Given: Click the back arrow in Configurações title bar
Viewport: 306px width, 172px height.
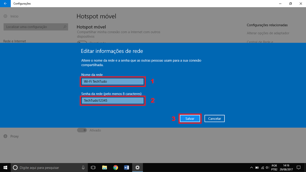Looking at the screenshot, I should [5, 3].
